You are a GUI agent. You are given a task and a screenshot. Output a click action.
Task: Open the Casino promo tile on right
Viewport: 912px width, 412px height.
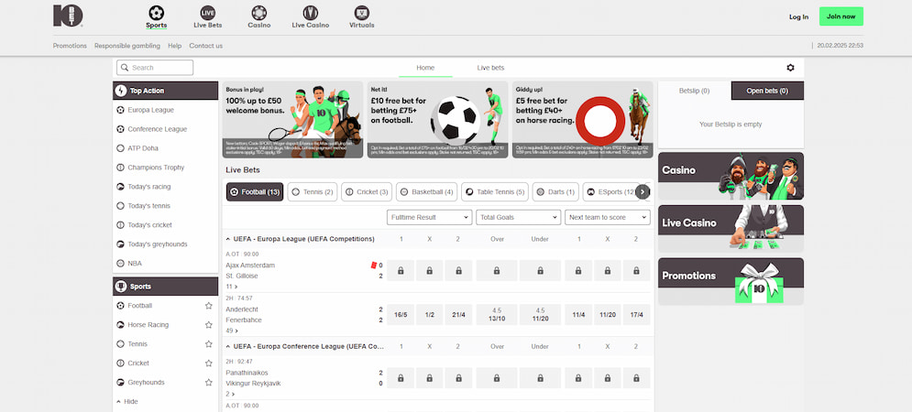(x=731, y=176)
